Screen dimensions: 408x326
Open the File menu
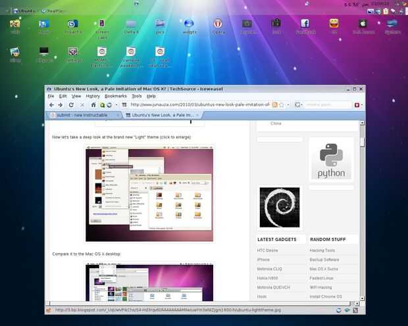tap(51, 96)
